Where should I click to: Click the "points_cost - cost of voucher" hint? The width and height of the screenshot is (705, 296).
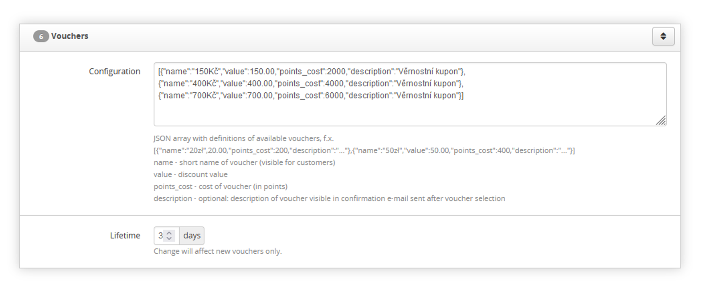point(220,187)
